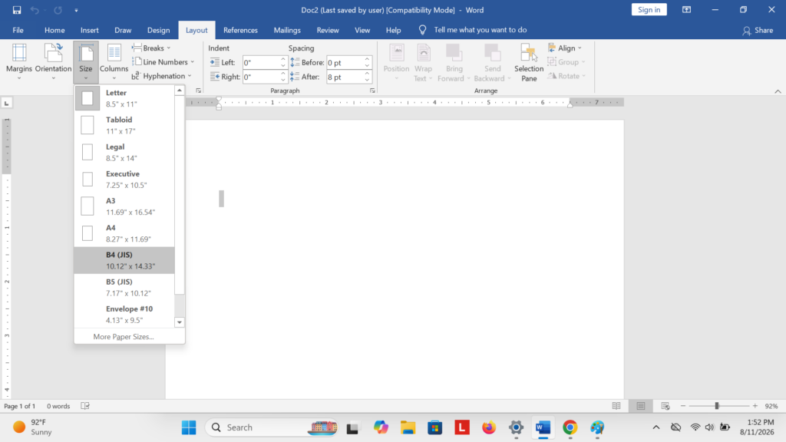Open Line Numbers dropdown
This screenshot has width=786, height=442.
click(x=163, y=62)
